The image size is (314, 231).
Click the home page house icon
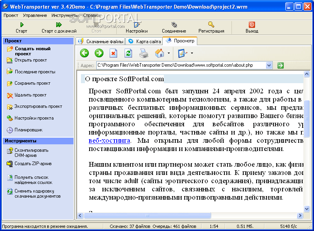(x=160, y=53)
